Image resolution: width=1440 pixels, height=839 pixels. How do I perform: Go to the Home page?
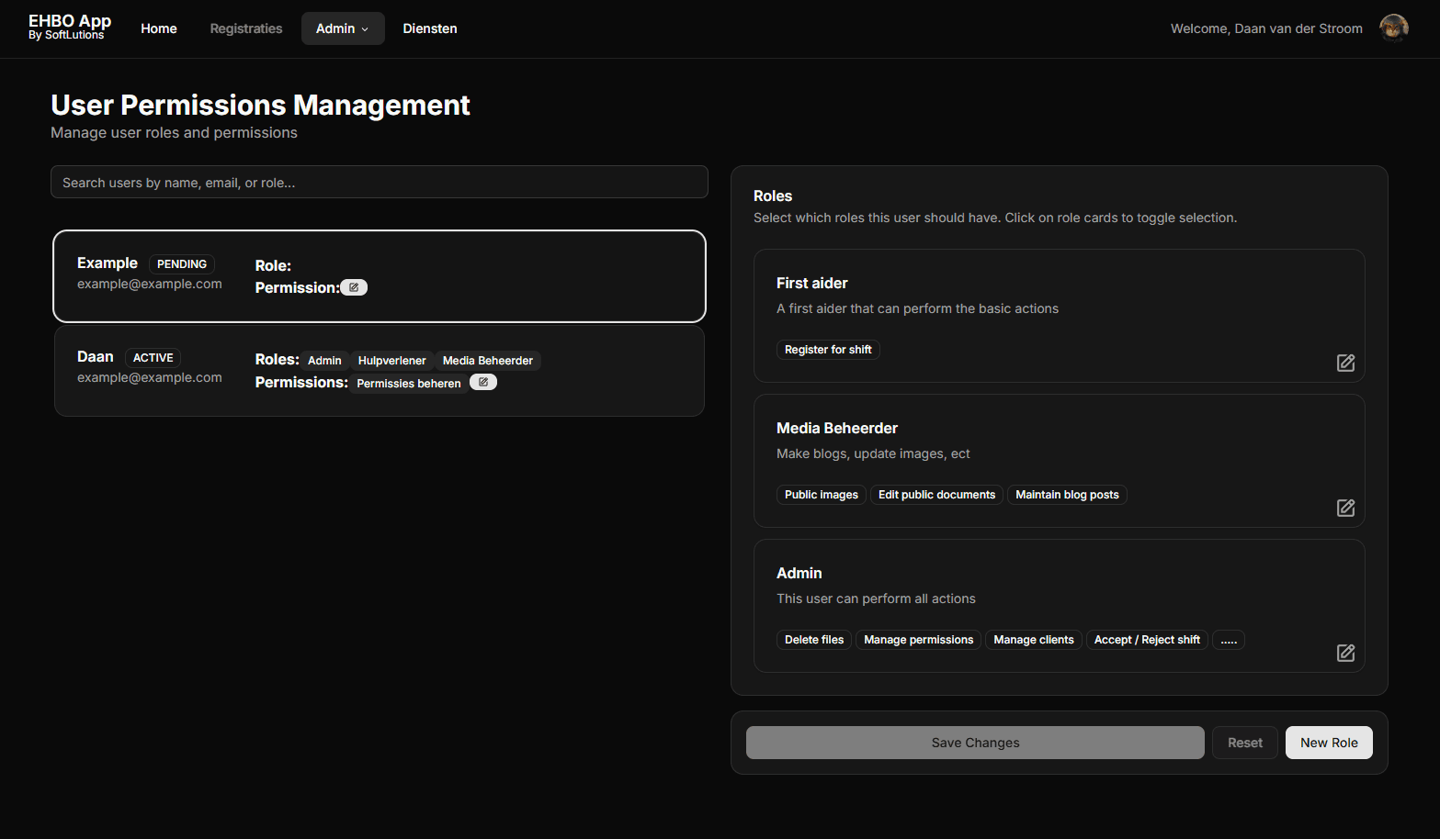point(159,28)
